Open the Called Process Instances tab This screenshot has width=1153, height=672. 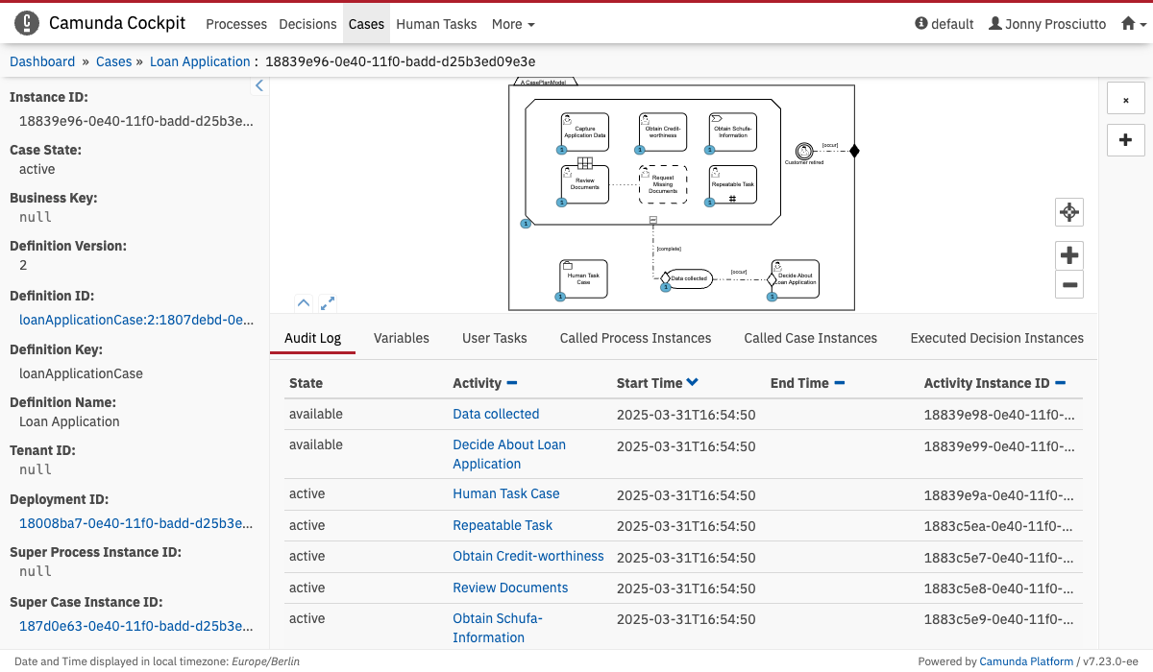click(635, 338)
